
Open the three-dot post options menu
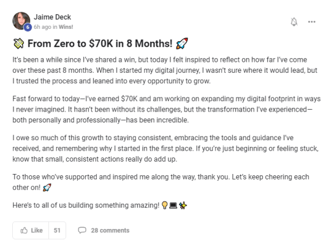coord(312,21)
